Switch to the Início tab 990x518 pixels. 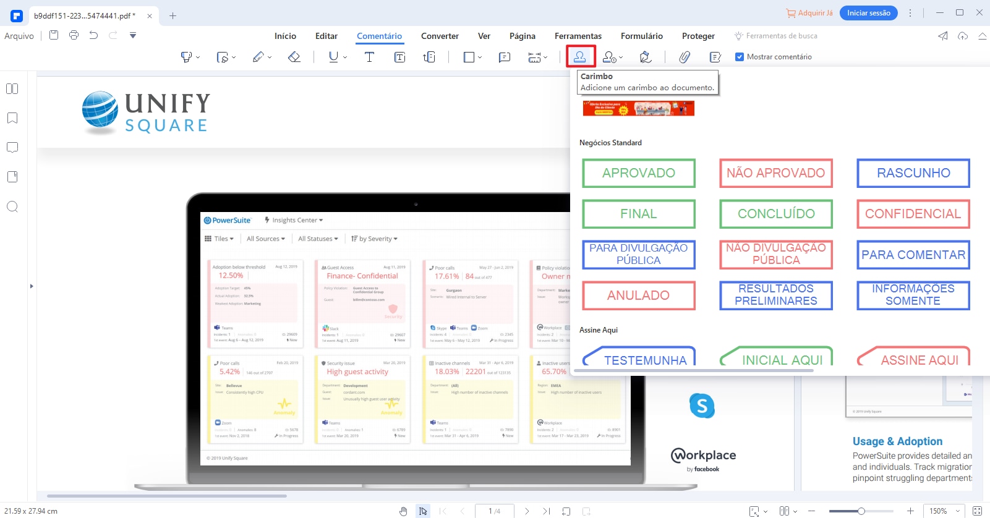click(x=285, y=36)
